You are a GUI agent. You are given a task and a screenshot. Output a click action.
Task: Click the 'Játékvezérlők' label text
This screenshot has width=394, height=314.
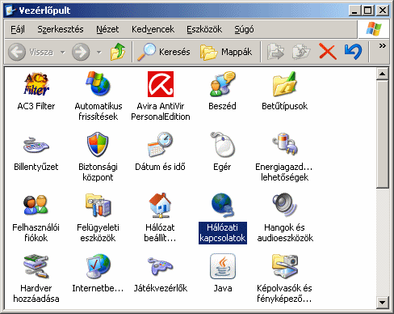coord(161,288)
